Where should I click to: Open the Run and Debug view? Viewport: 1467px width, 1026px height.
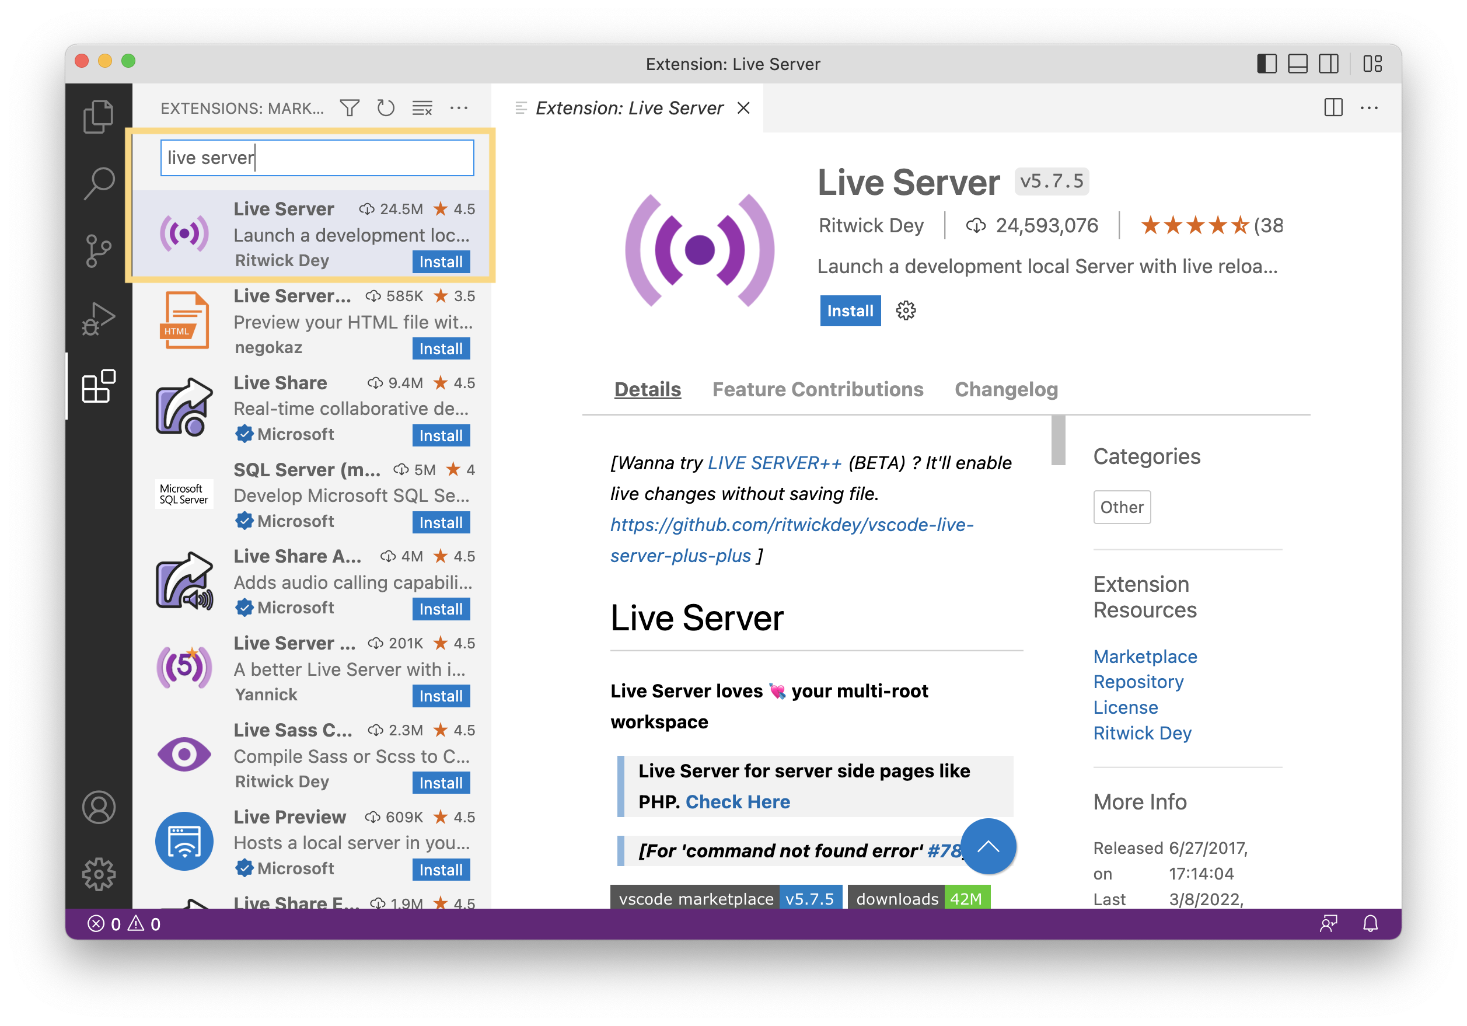[x=99, y=319]
